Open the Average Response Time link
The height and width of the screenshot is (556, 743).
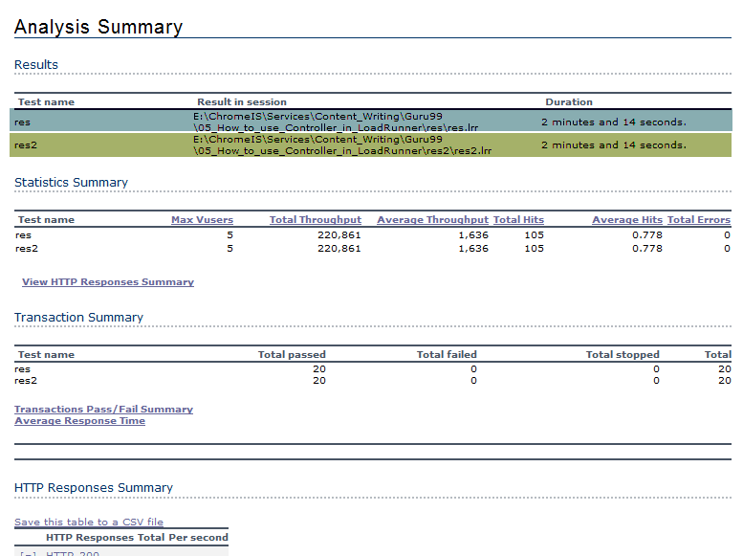point(79,421)
